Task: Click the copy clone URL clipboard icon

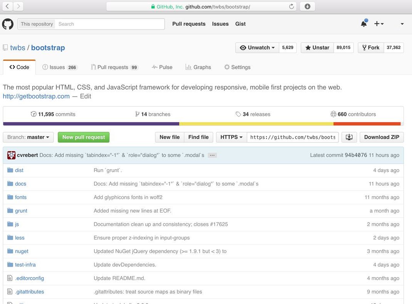Action: pyautogui.click(x=349, y=137)
